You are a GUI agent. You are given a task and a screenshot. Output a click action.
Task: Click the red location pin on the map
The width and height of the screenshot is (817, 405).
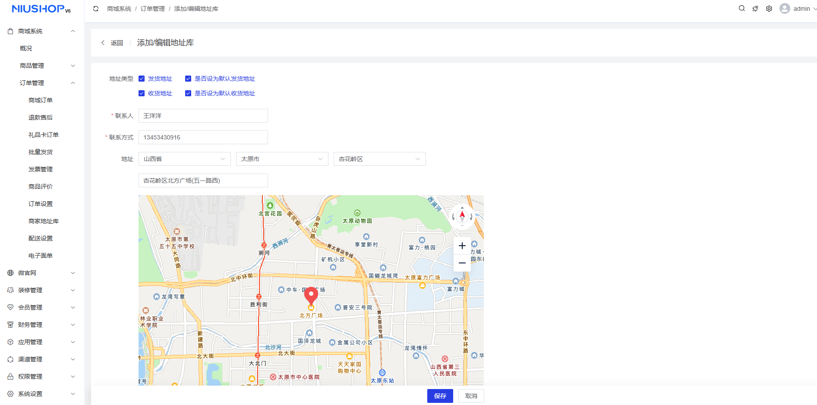[311, 295]
